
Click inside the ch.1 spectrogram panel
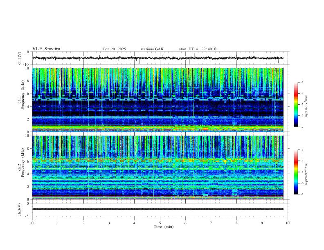158,100
